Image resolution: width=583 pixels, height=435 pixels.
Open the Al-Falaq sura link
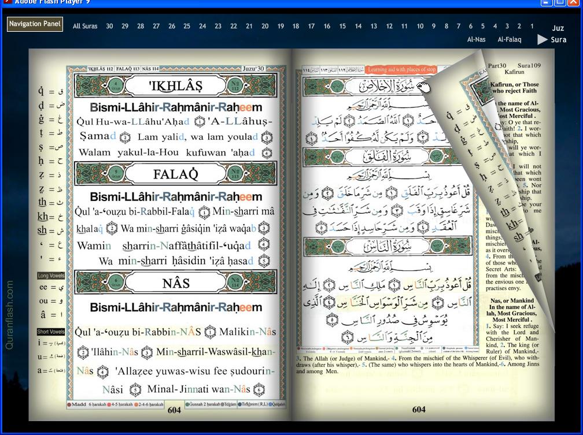[x=510, y=39]
